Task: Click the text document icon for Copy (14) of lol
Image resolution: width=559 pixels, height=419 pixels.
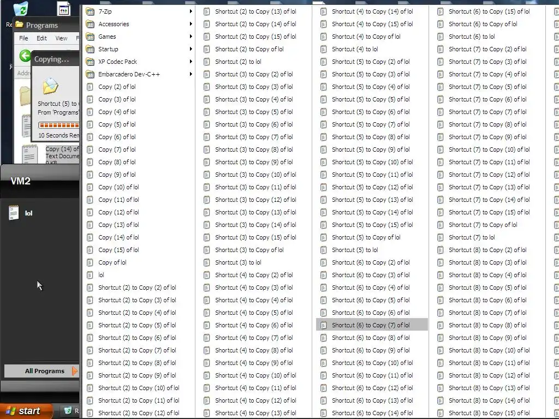Action: [29, 154]
